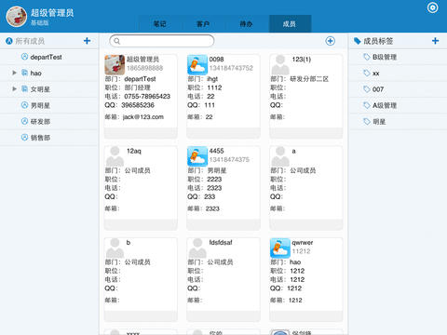Screen dimensions: 447x335
Task: Select the 成员 tab
Action: [x=290, y=24]
